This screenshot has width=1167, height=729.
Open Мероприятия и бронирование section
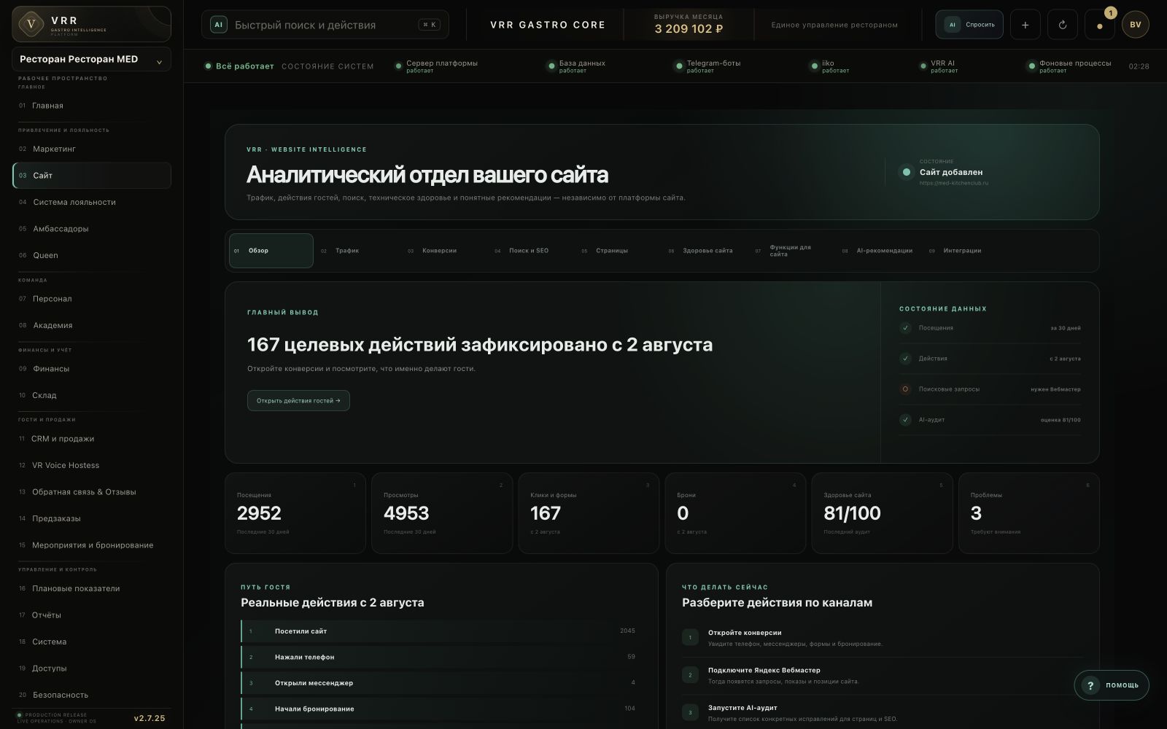(x=91, y=545)
